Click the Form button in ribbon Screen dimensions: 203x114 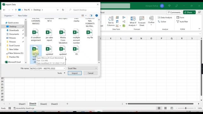click(x=180, y=17)
